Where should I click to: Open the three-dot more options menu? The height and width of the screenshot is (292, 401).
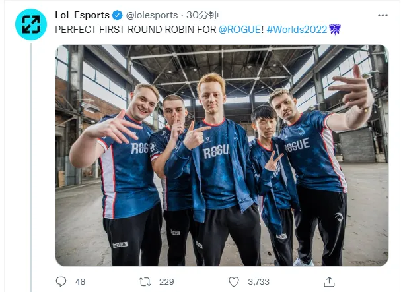click(383, 15)
